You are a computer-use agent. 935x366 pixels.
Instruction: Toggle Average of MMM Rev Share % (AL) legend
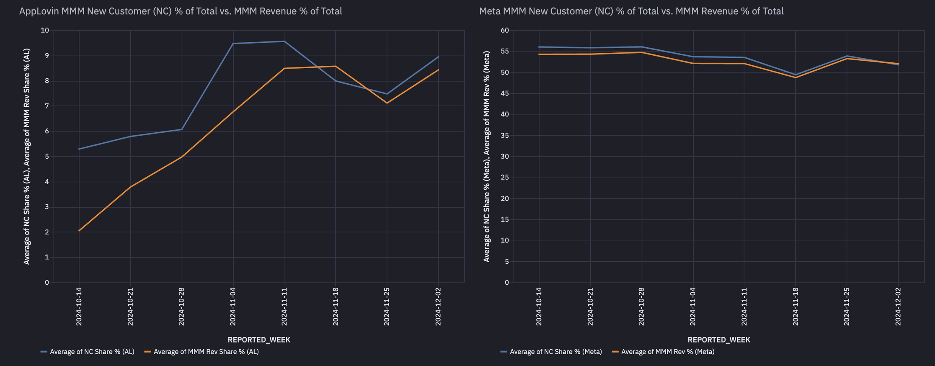(201, 352)
